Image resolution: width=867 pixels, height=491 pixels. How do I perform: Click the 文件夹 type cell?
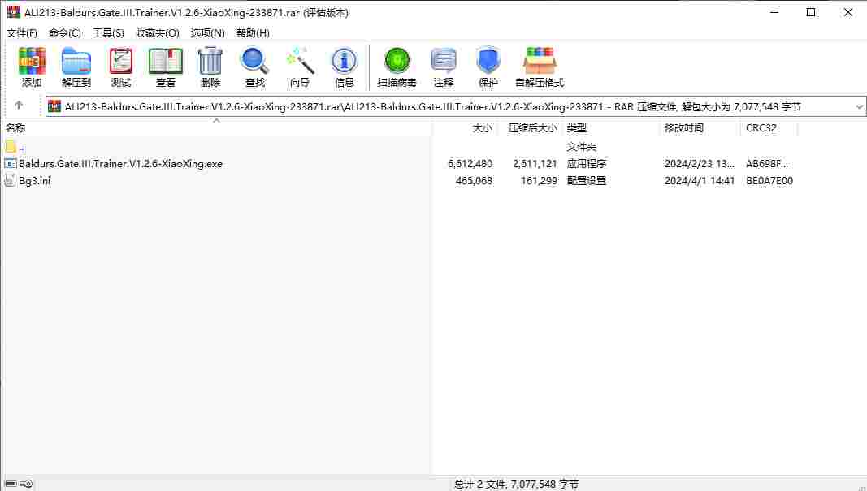[582, 147]
